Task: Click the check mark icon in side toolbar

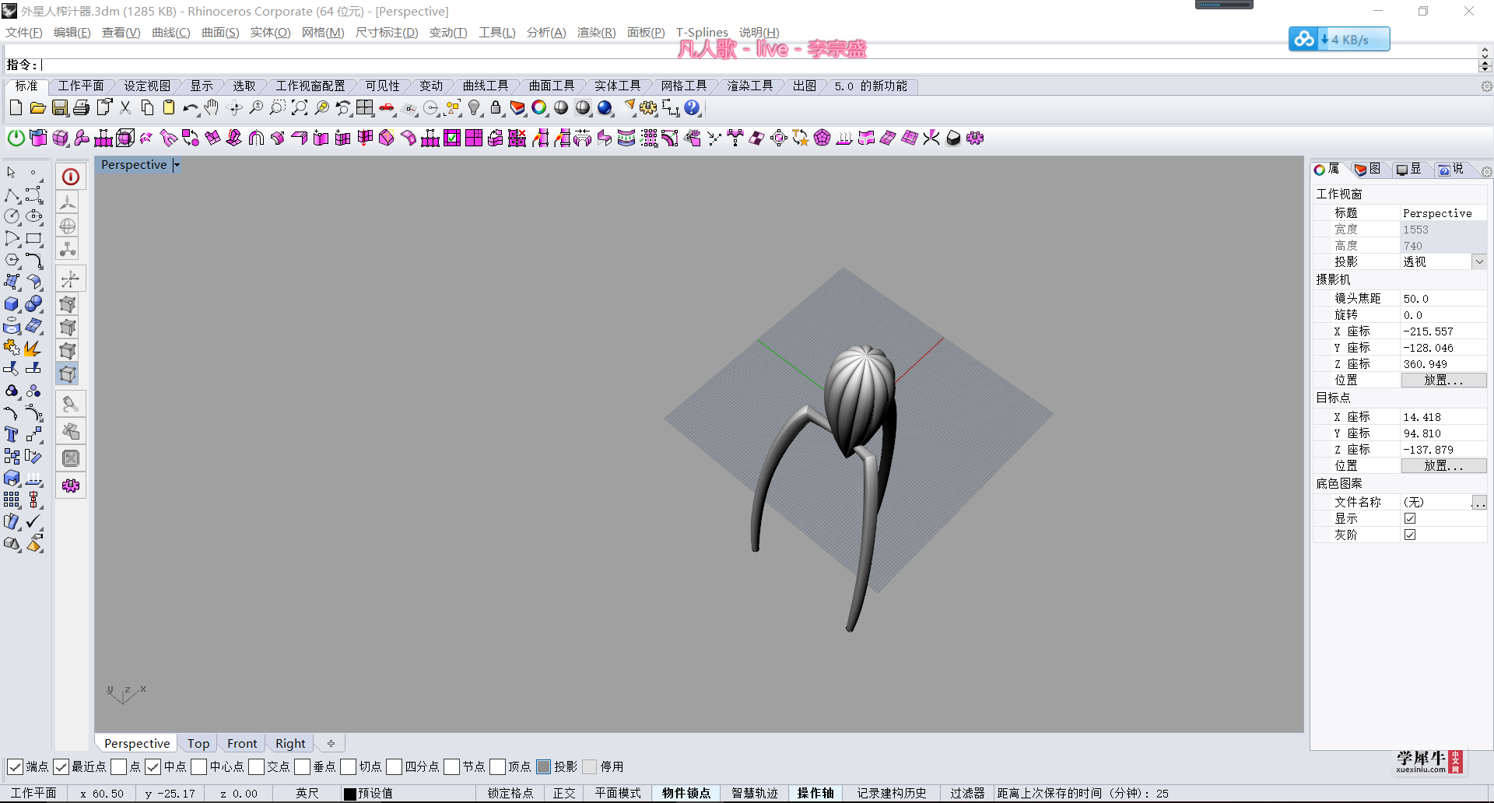Action: [33, 521]
